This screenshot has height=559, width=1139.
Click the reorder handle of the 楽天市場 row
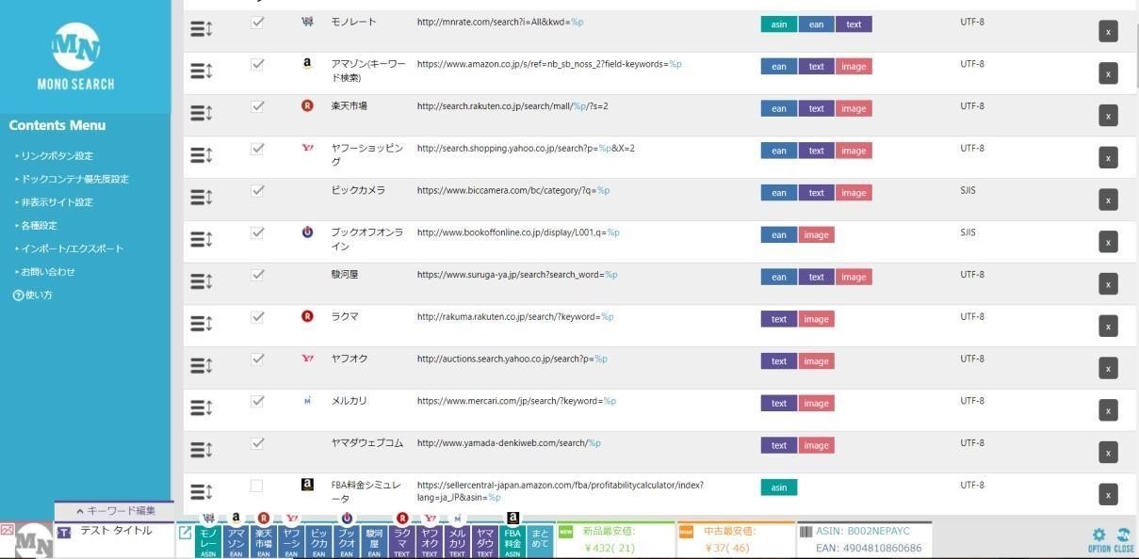pyautogui.click(x=202, y=113)
